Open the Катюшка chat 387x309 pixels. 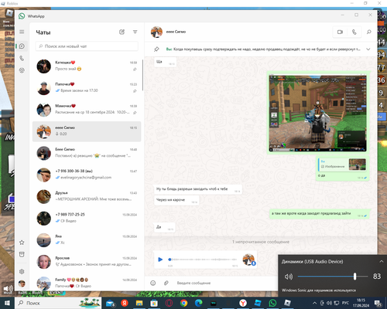pos(87,66)
